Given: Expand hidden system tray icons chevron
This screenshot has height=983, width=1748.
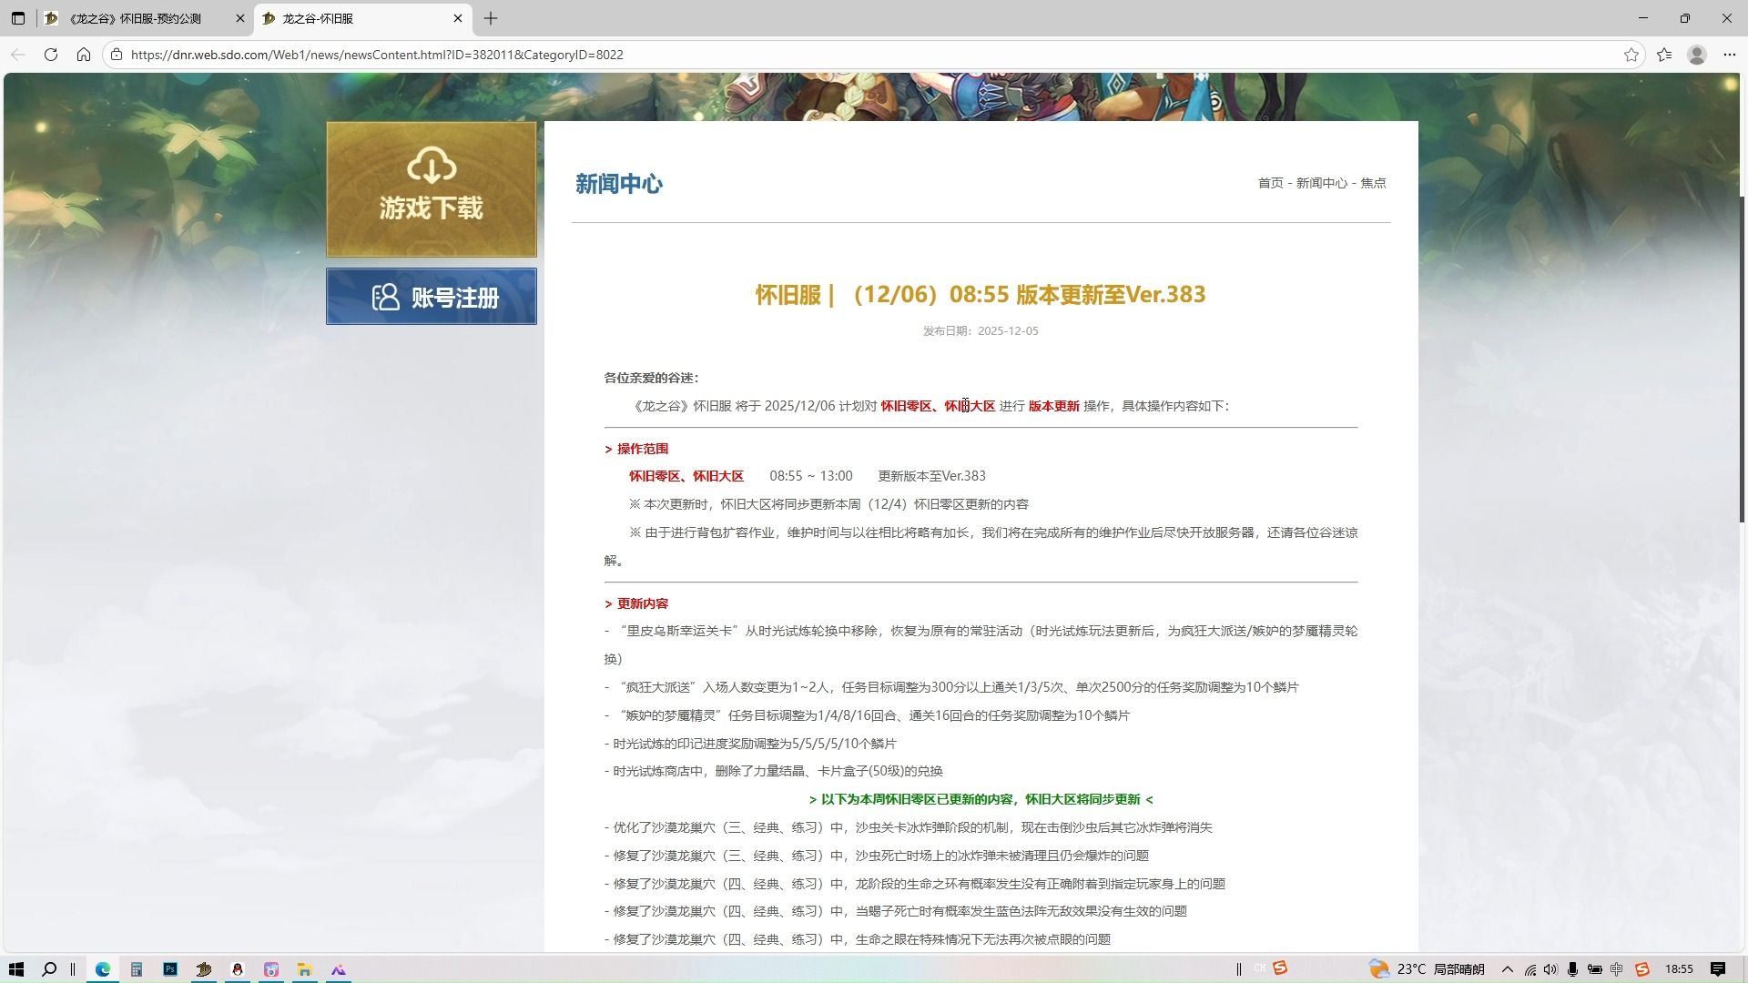Looking at the screenshot, I should pyautogui.click(x=1507, y=969).
